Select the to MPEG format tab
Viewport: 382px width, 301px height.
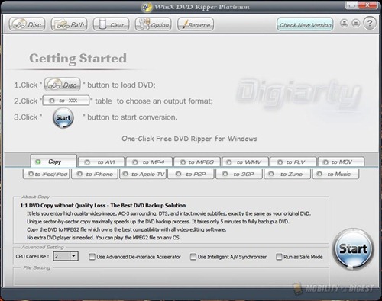(197, 162)
